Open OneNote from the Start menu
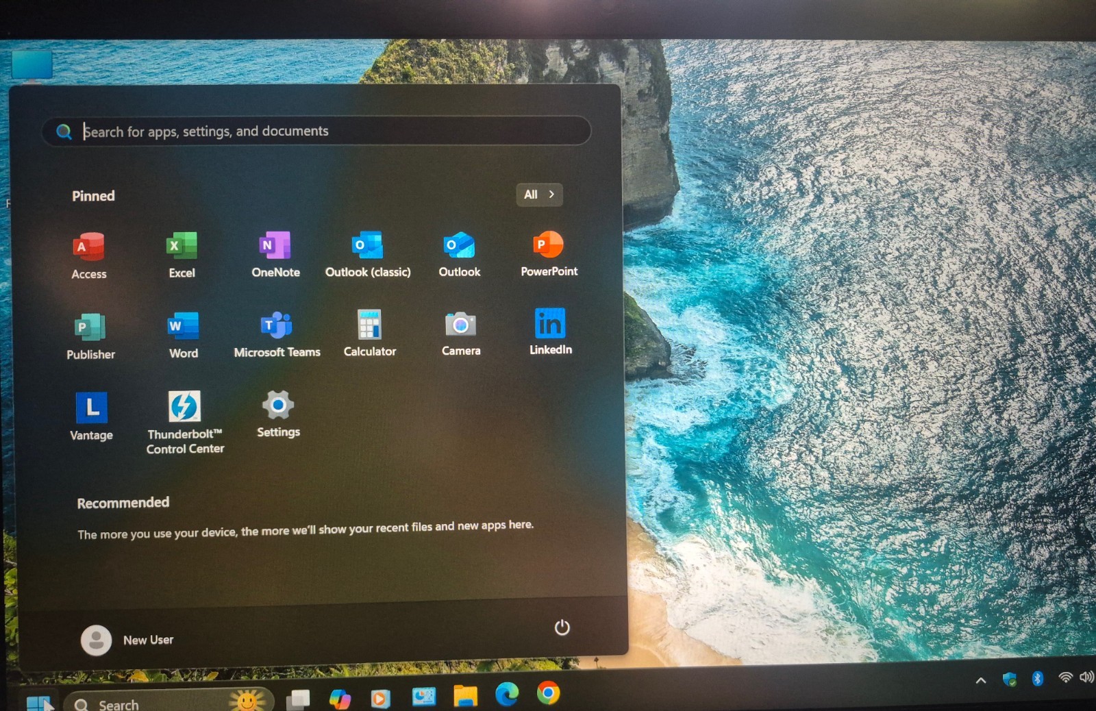This screenshot has height=711, width=1096. [x=275, y=254]
